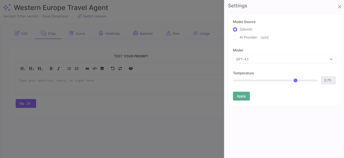Insert a bulleted list
344x158 pixels.
point(69,68)
